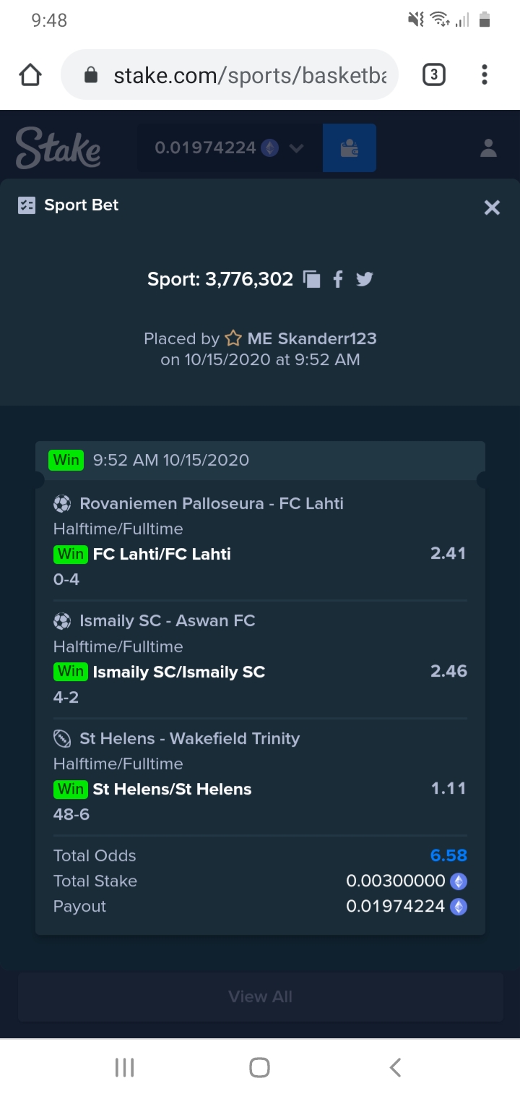Open Rovaniemen Palloseura - FC Lahti match
The image size is (520, 1099).
click(x=212, y=503)
